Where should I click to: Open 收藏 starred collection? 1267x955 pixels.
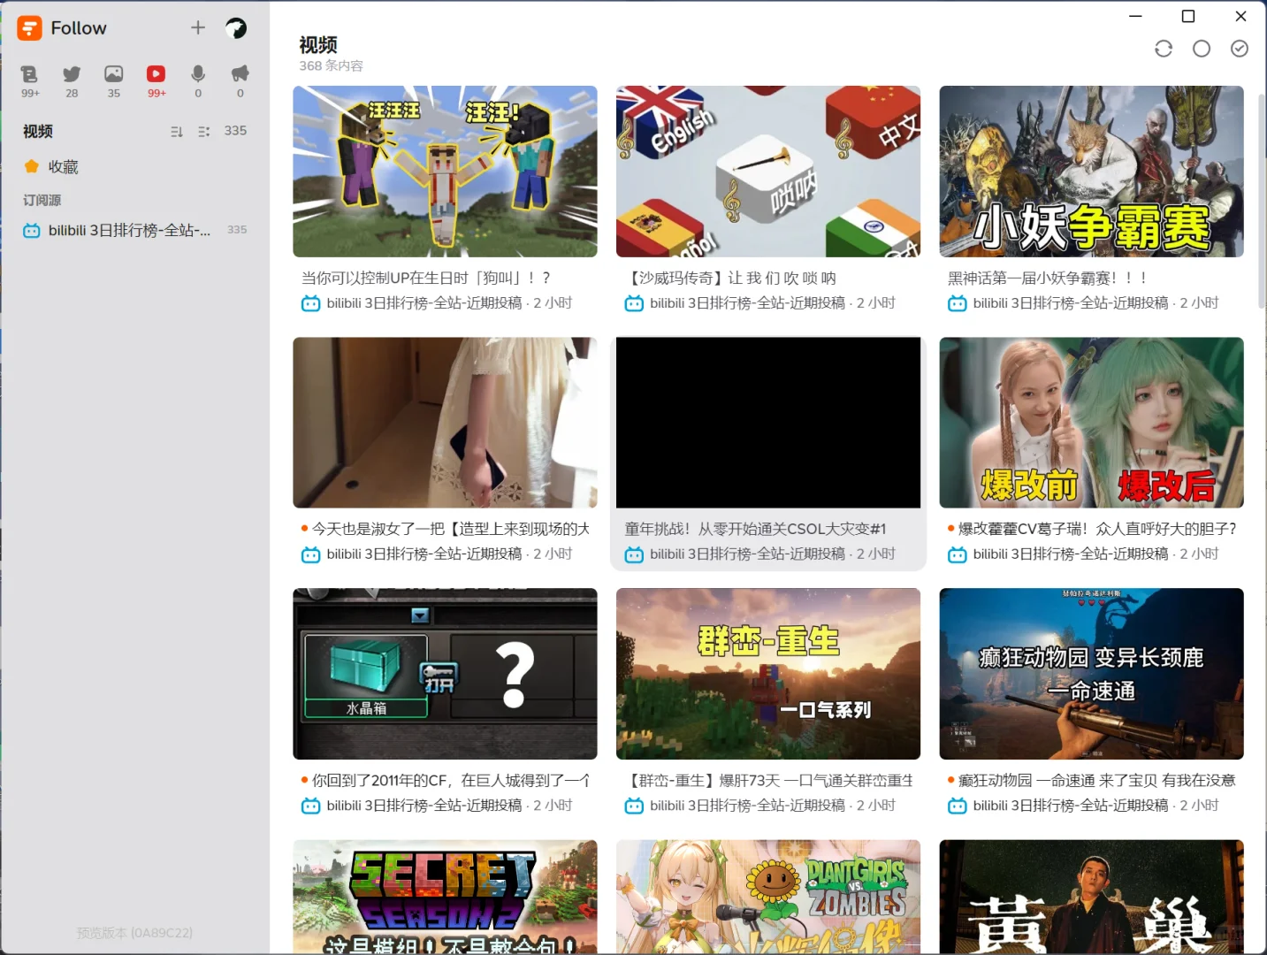[135, 167]
